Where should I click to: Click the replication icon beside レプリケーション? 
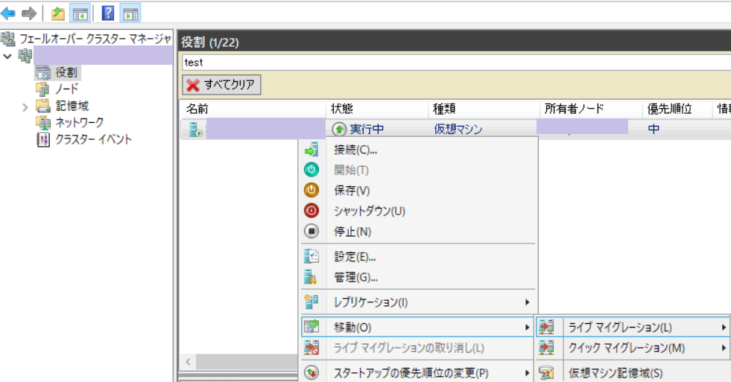pos(311,302)
